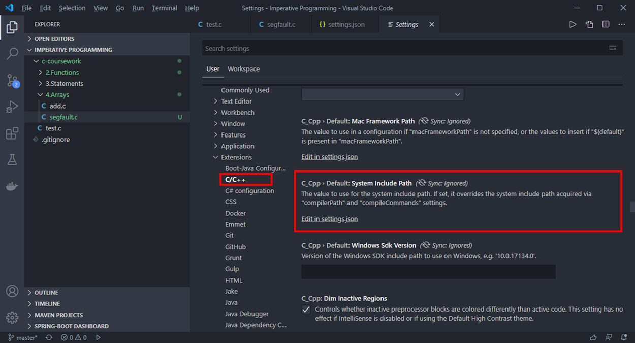
Task: Click the master branch indicator in status bar
Action: [22, 337]
